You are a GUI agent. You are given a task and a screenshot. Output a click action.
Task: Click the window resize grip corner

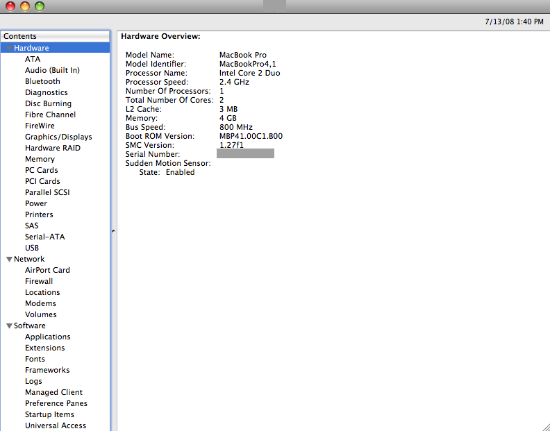pyautogui.click(x=545, y=426)
